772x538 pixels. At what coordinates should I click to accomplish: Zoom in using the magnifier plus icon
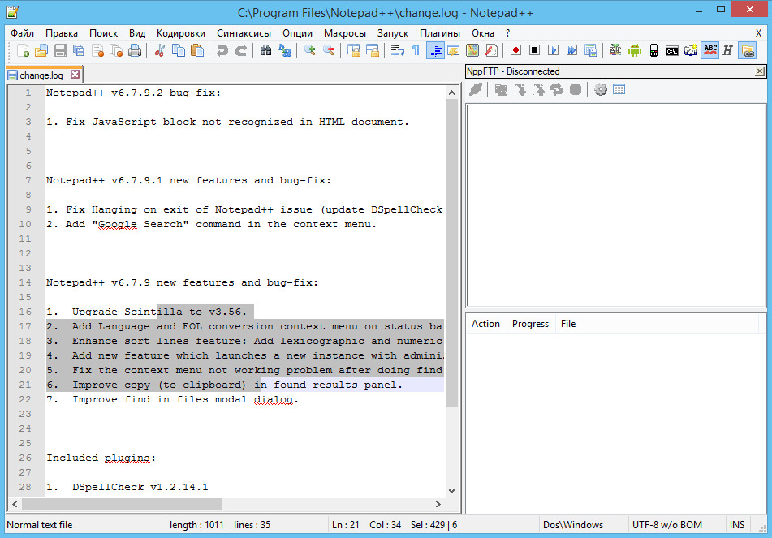pyautogui.click(x=309, y=50)
